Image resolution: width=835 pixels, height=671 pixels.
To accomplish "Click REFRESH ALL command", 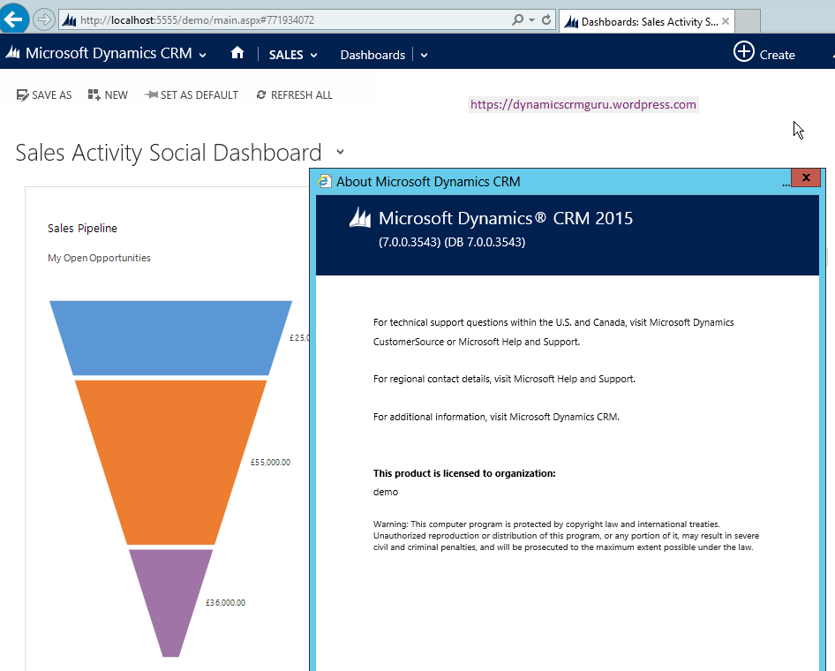I will coord(294,95).
